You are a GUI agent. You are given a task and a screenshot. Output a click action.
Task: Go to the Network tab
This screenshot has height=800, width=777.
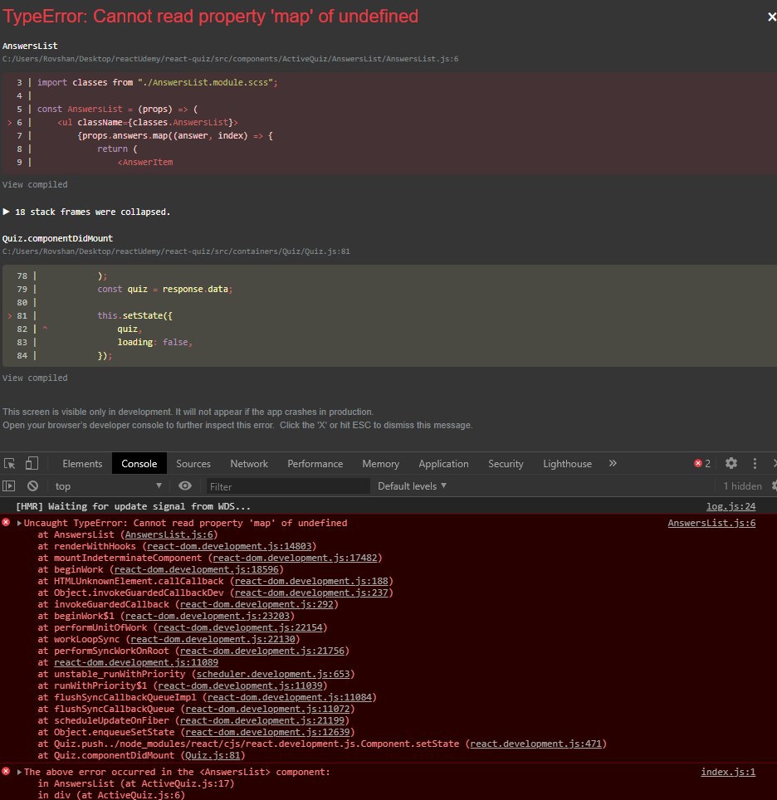pyautogui.click(x=248, y=463)
